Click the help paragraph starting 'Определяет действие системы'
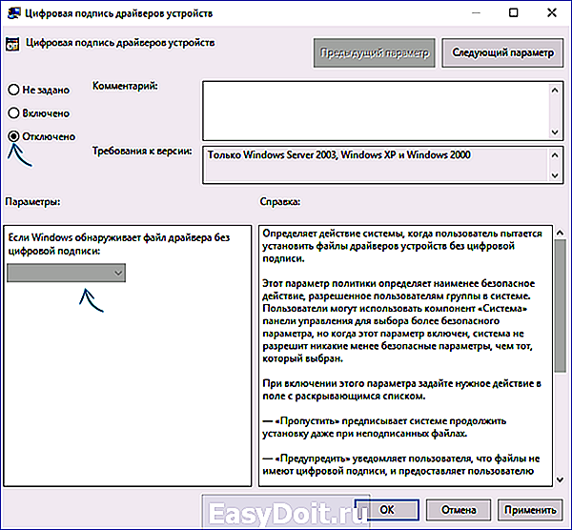 click(402, 246)
